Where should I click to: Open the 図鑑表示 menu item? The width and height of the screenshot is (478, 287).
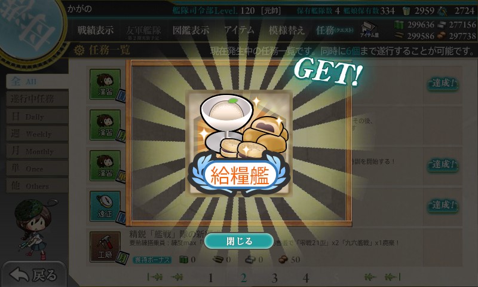point(191,30)
